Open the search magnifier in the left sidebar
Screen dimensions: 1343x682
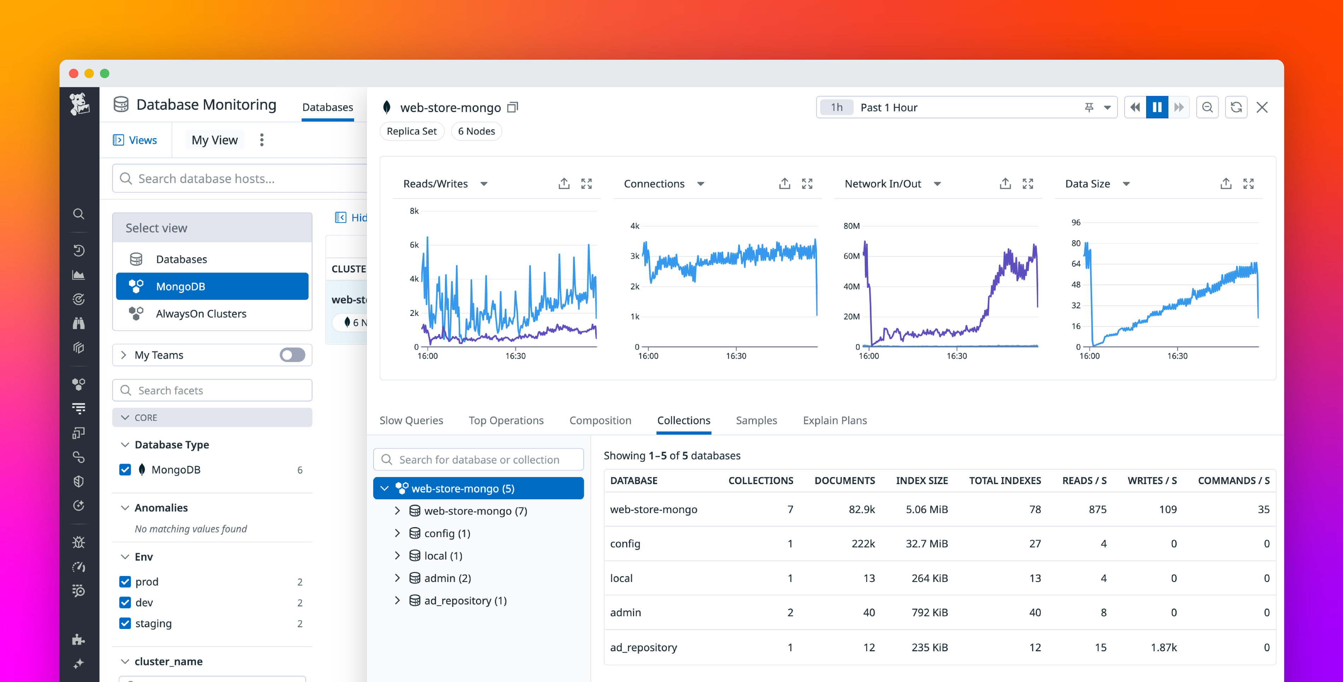[79, 214]
